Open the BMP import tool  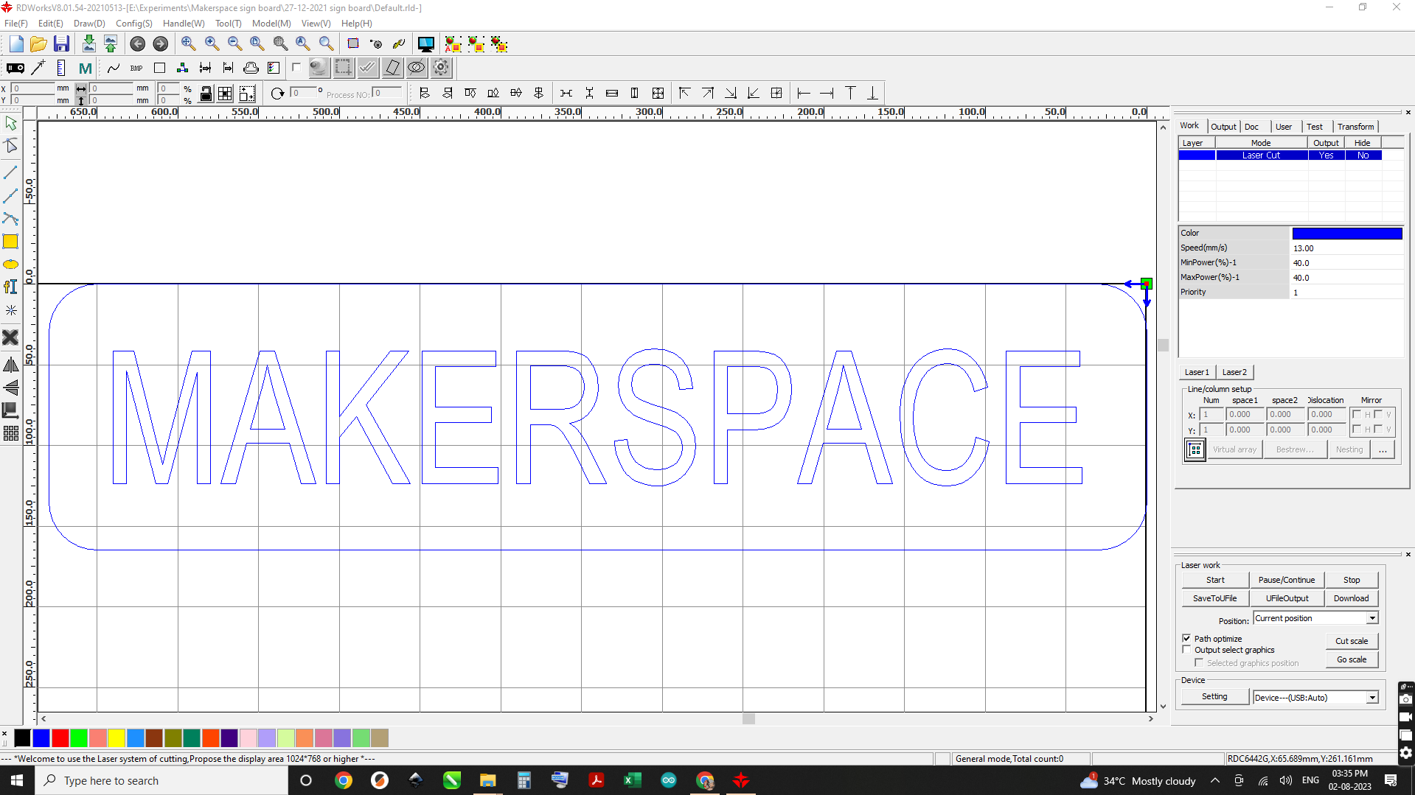click(136, 68)
